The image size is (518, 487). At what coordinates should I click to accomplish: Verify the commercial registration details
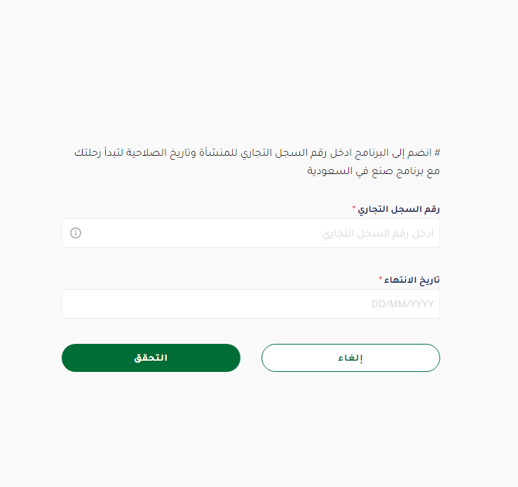point(151,358)
